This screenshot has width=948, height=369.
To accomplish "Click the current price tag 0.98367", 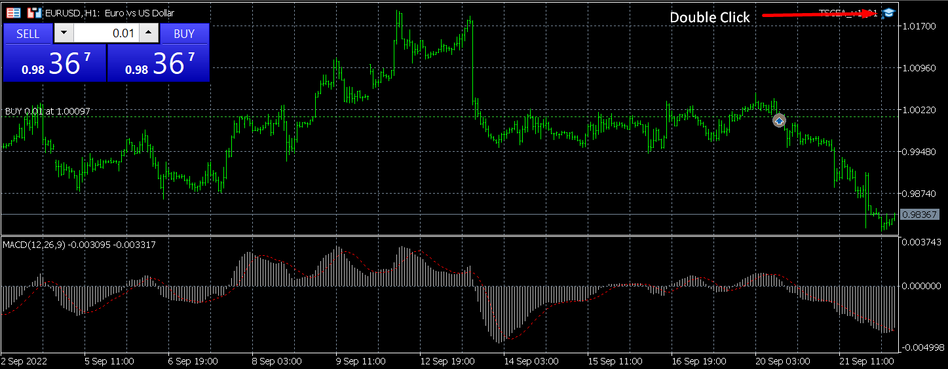I will (x=919, y=215).
